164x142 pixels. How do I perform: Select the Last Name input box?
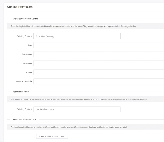point(99,63)
